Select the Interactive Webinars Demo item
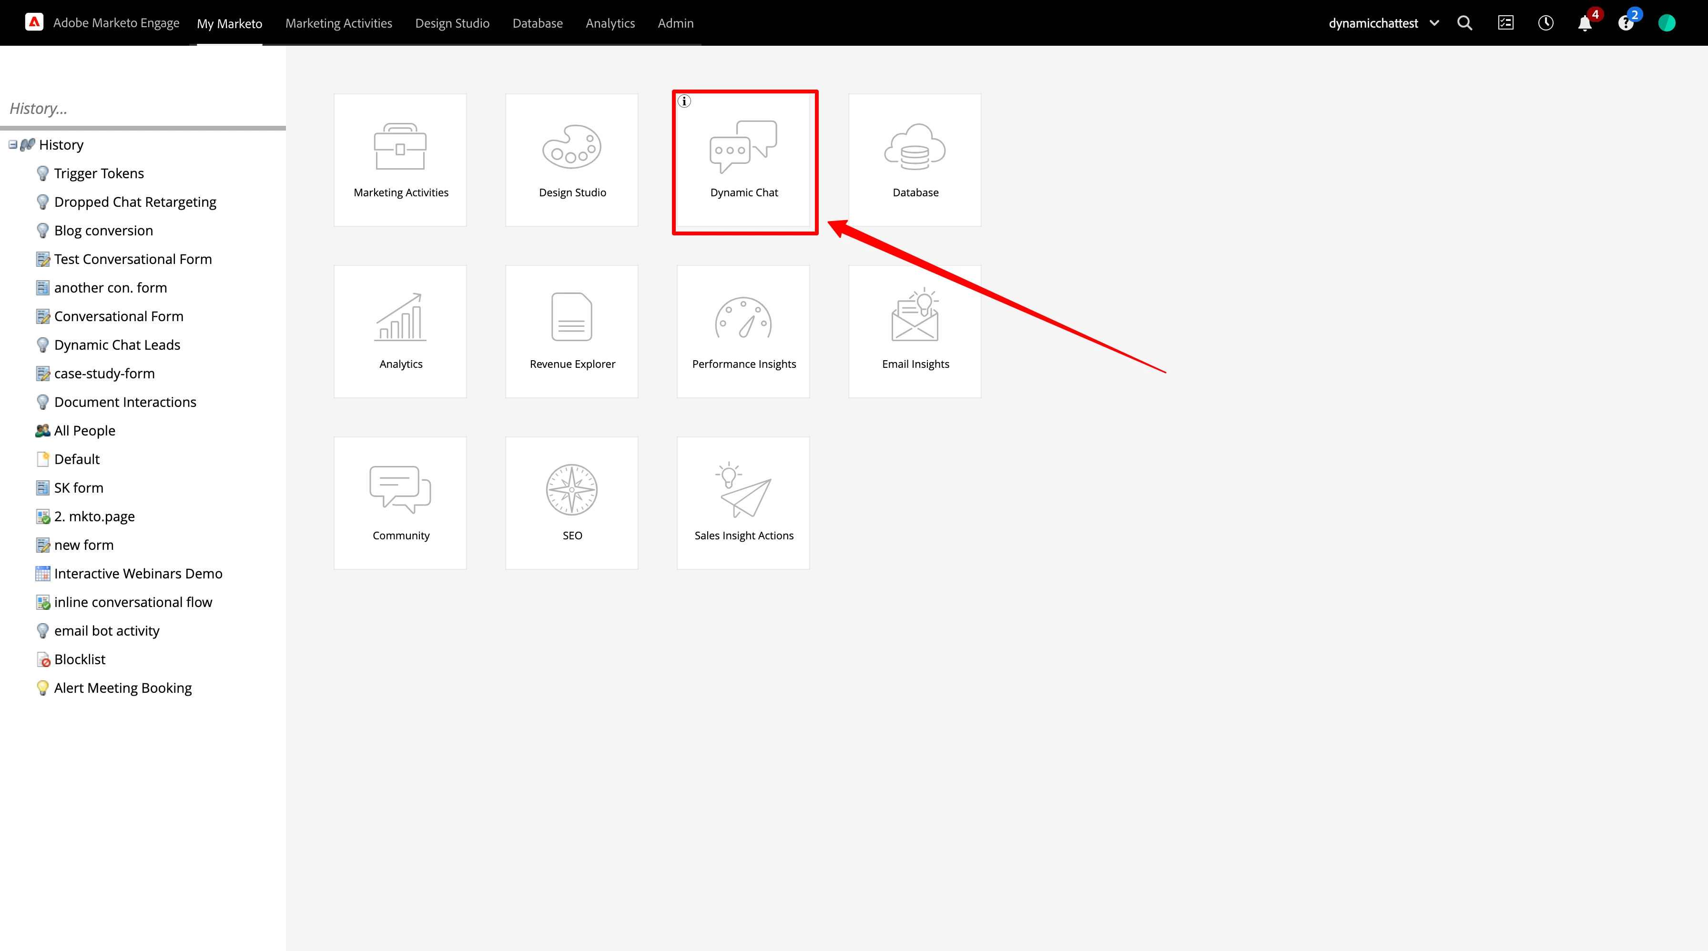This screenshot has width=1708, height=951. [138, 573]
